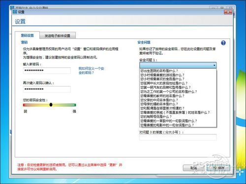Close the 设置 dialog with red X
Screen dimensions: 246x184
coord(228,12)
